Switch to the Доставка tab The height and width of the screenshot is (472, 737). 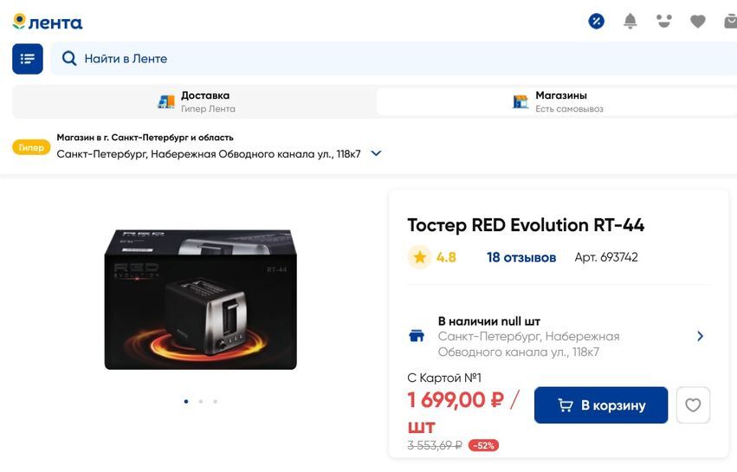tap(195, 101)
